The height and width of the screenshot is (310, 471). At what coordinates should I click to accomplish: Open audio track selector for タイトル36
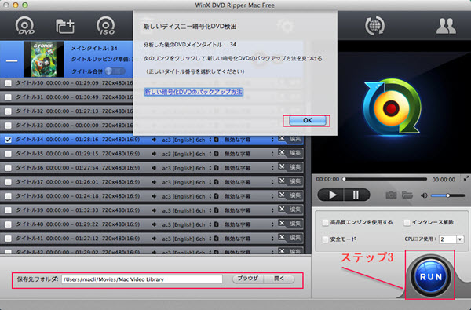tap(187, 168)
